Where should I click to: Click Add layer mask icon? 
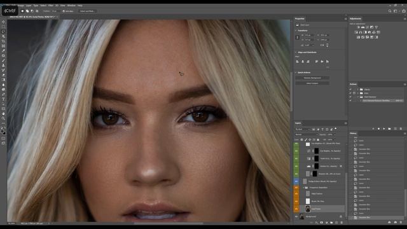tap(322, 223)
